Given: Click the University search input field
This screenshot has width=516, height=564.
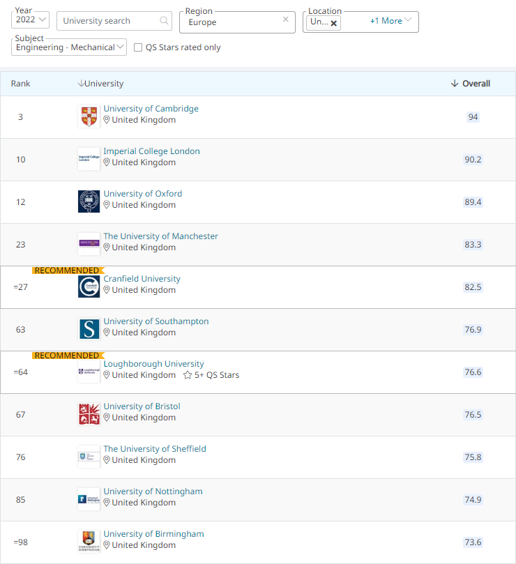Looking at the screenshot, I should 108,21.
